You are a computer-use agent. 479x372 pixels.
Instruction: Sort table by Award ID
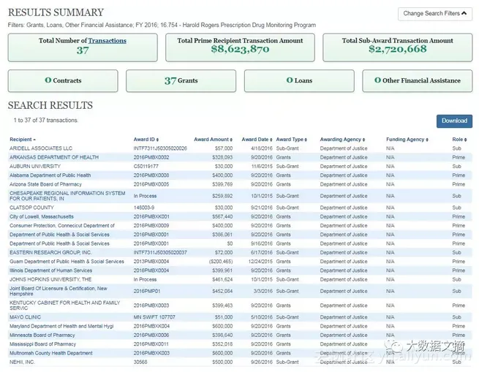point(146,139)
